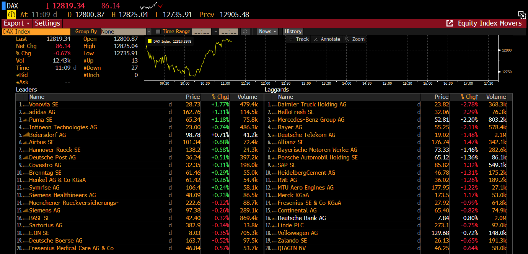The width and height of the screenshot is (528, 254).
Task: Open the News dropdown
Action: pyautogui.click(x=267, y=32)
